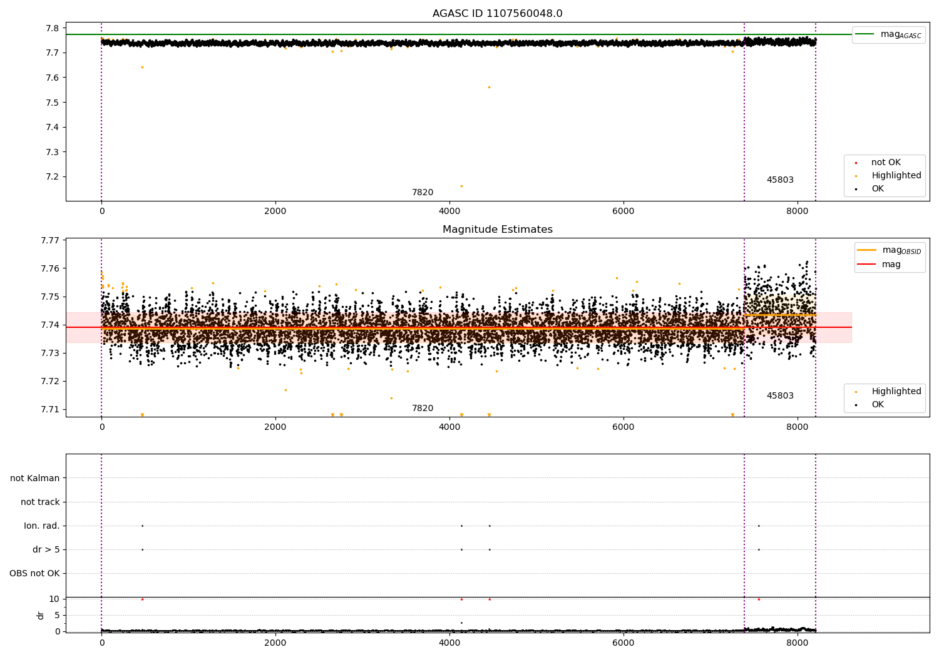Click the orange outlier point near magnitude 7.16

pos(461,186)
